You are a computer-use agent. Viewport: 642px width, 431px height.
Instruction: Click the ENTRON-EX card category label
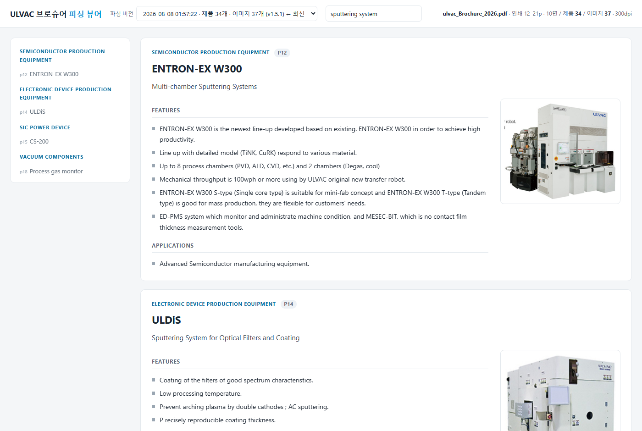210,52
